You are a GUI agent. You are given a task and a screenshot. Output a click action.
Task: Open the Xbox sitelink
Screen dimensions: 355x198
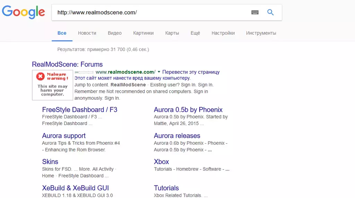[162, 162]
